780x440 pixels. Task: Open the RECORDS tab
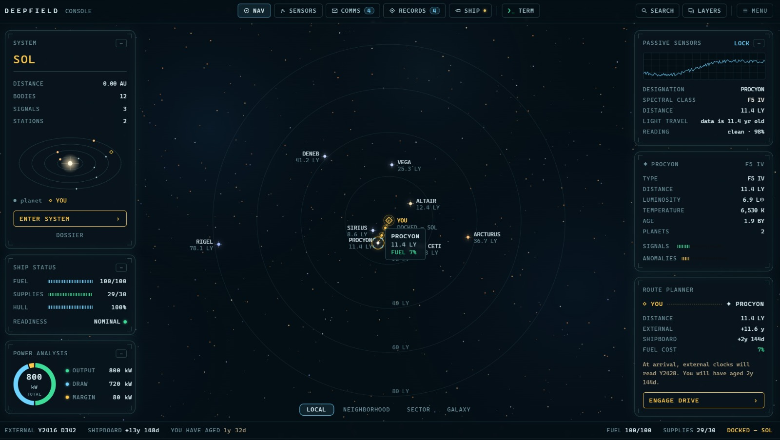tap(414, 11)
